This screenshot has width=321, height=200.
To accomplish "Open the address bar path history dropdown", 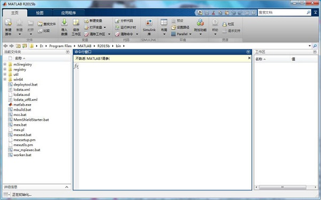I will (x=310, y=46).
